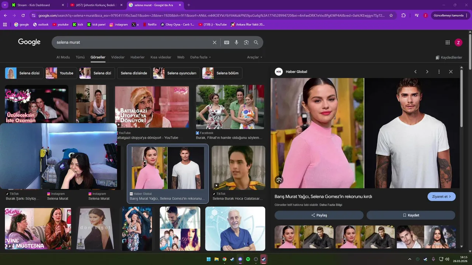The height and width of the screenshot is (265, 472).
Task: Select the Kısa videolar search tab
Action: point(161,57)
